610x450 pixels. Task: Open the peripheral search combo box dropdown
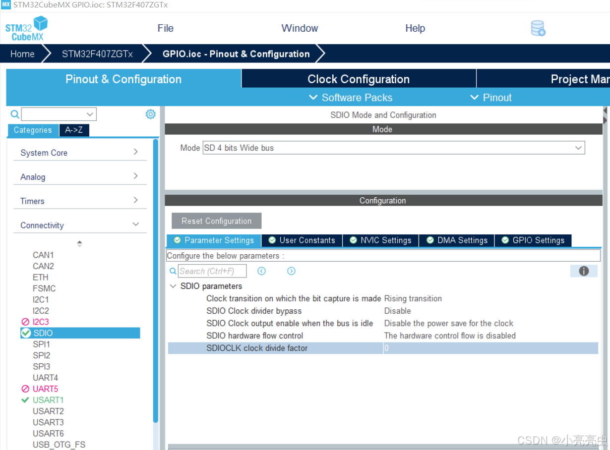click(x=89, y=114)
